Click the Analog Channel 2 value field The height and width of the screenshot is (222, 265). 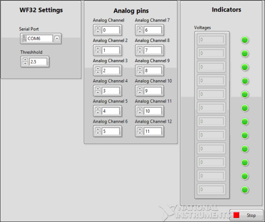[x=110, y=50]
